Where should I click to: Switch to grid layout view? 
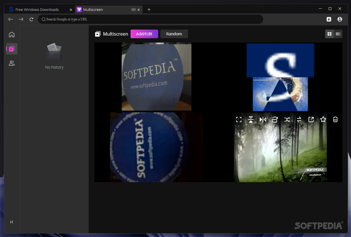[329, 34]
